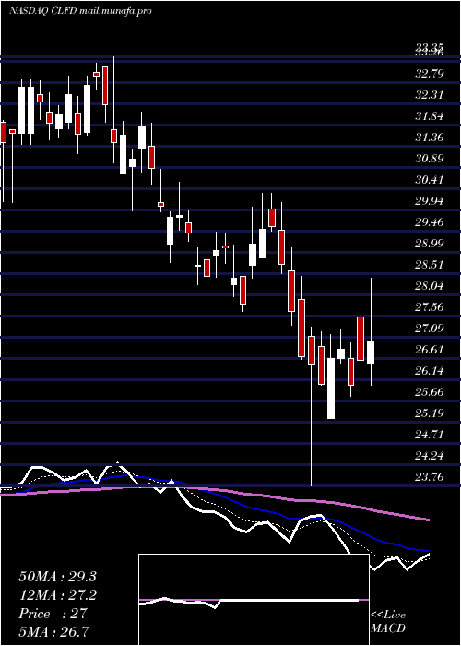The width and height of the screenshot is (461, 646).
Task: Click the 50MA : 29.3 readout
Action: 57,577
